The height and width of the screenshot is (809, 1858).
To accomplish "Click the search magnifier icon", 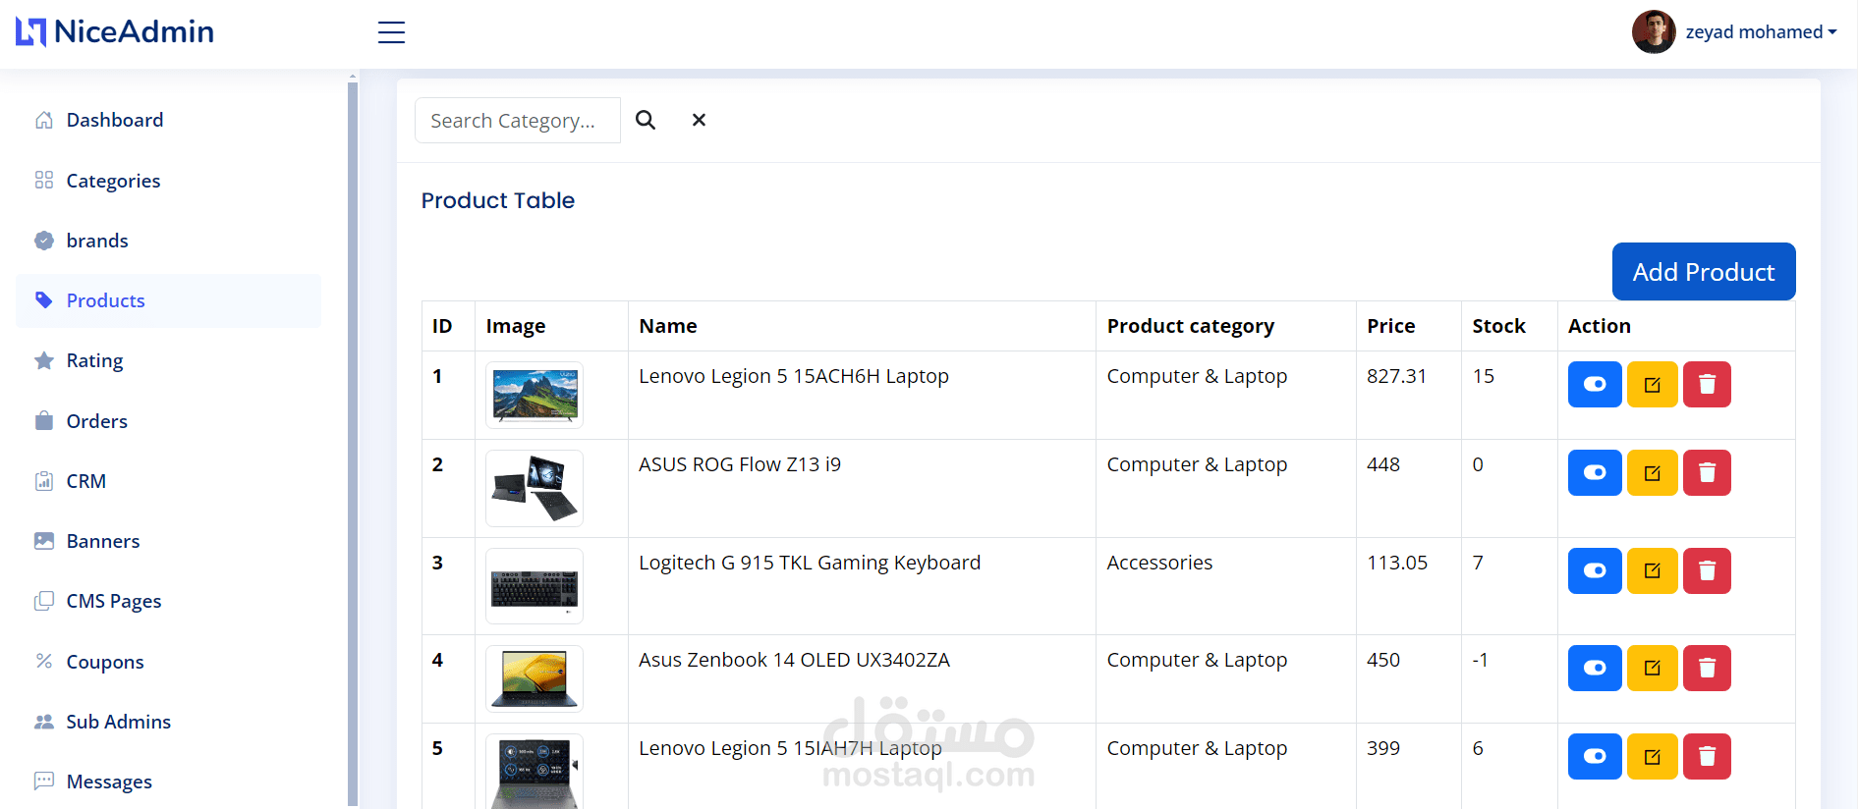I will 646,120.
